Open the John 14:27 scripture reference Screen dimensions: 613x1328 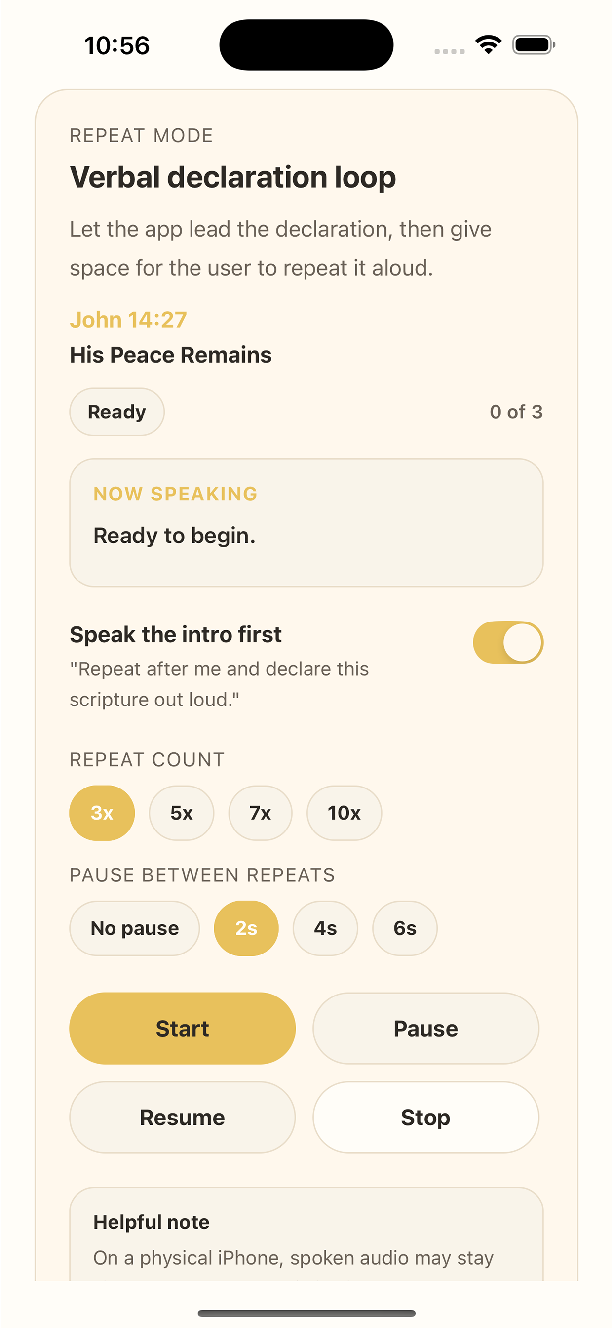tap(128, 320)
